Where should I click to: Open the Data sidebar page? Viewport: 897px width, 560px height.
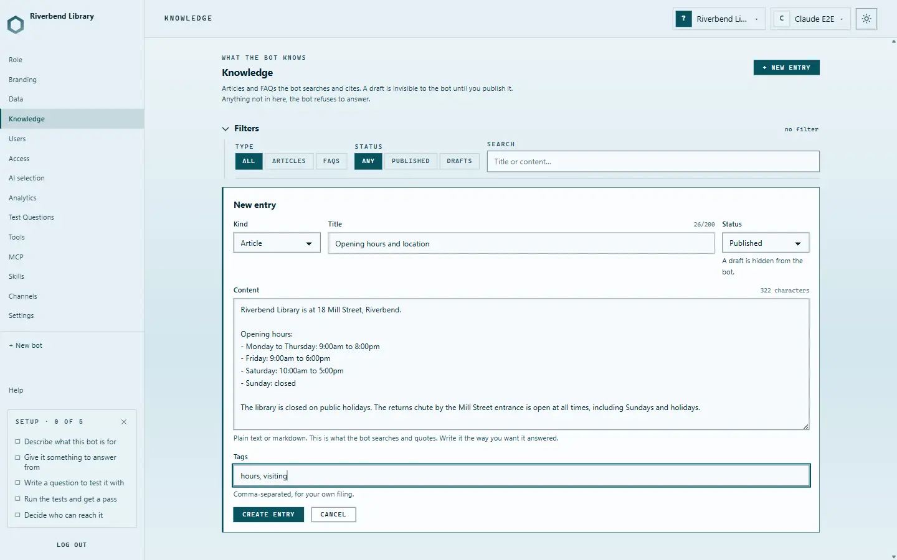point(72,99)
